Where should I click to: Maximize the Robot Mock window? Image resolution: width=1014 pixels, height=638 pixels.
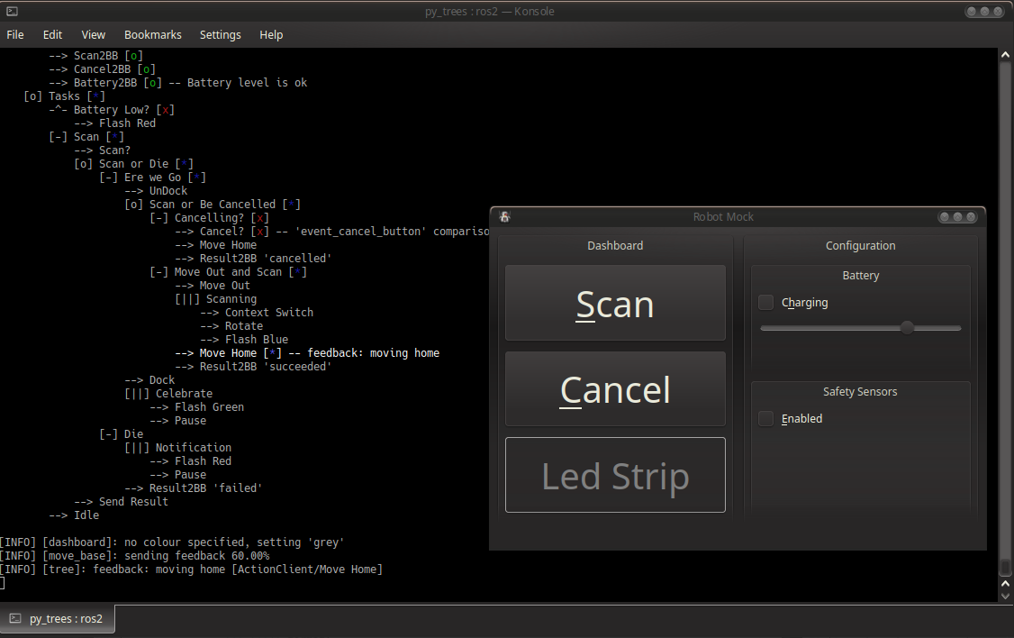[958, 217]
